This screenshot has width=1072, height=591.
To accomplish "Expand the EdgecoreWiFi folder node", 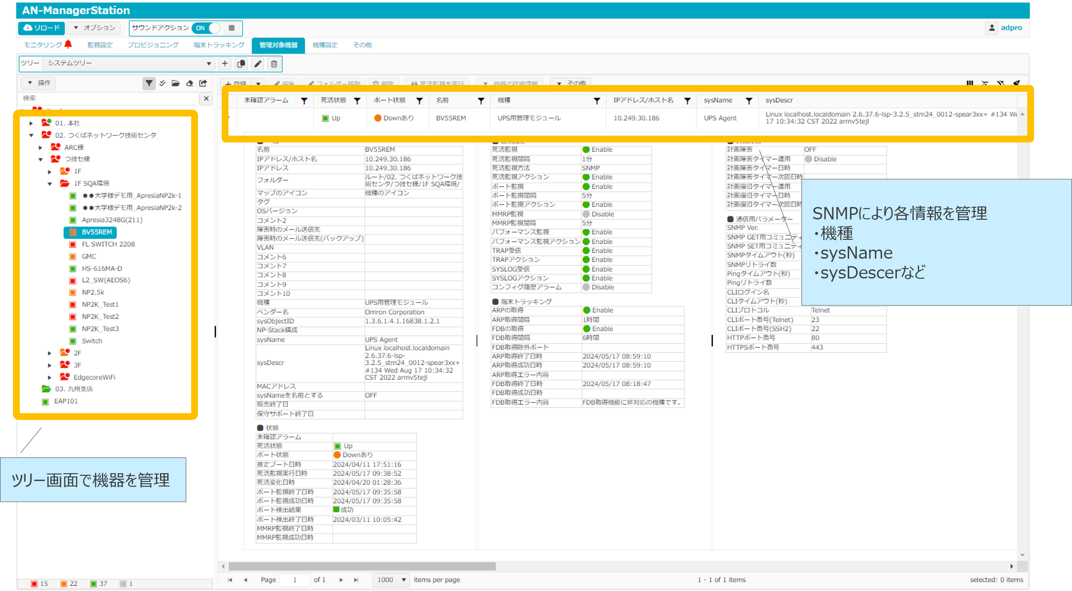I will [50, 377].
